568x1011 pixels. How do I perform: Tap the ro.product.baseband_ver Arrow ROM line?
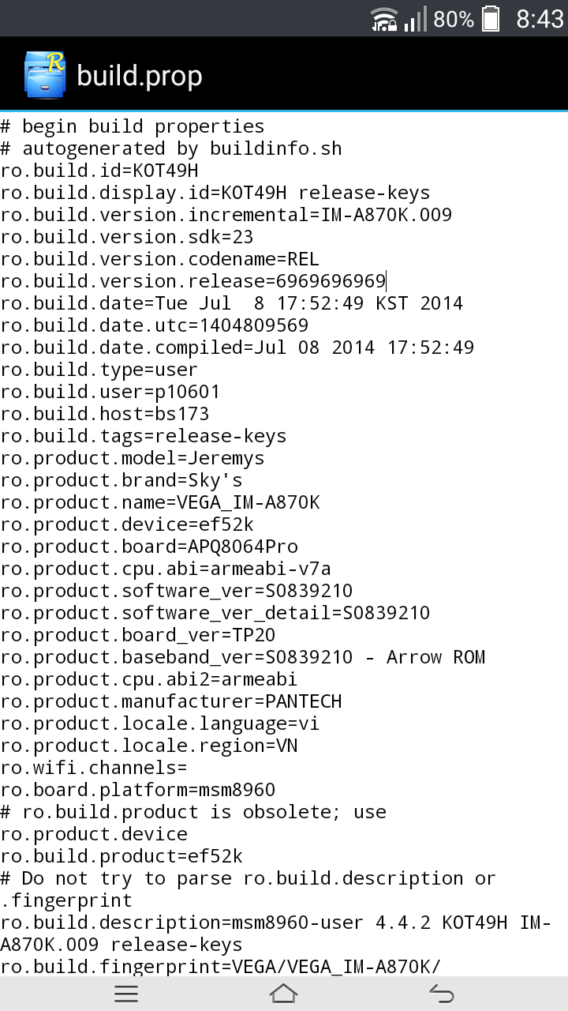(x=243, y=657)
